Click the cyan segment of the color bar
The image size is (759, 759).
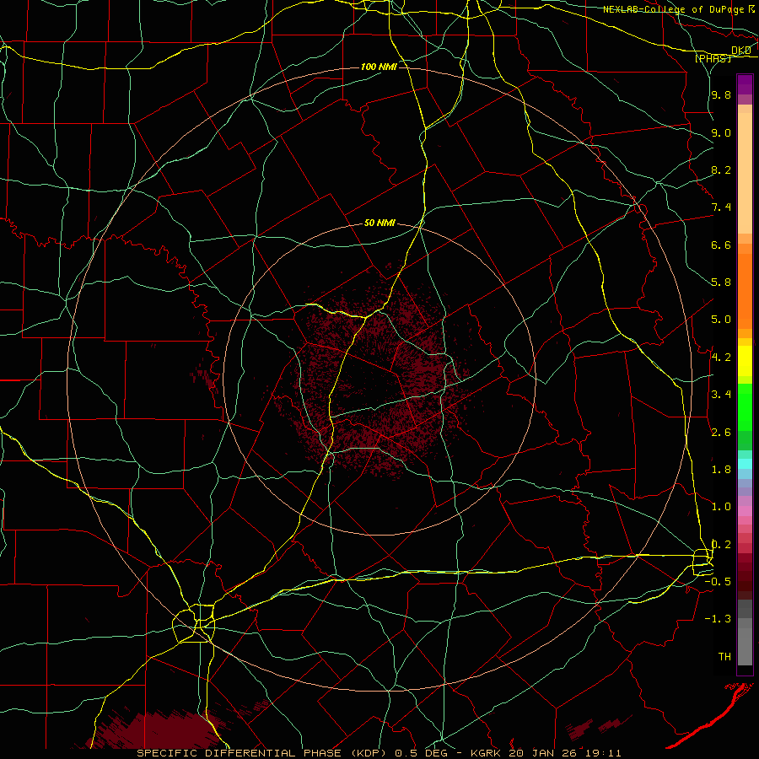745,464
